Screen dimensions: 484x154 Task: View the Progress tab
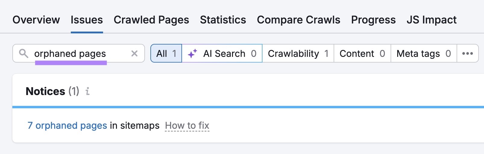pyautogui.click(x=373, y=20)
